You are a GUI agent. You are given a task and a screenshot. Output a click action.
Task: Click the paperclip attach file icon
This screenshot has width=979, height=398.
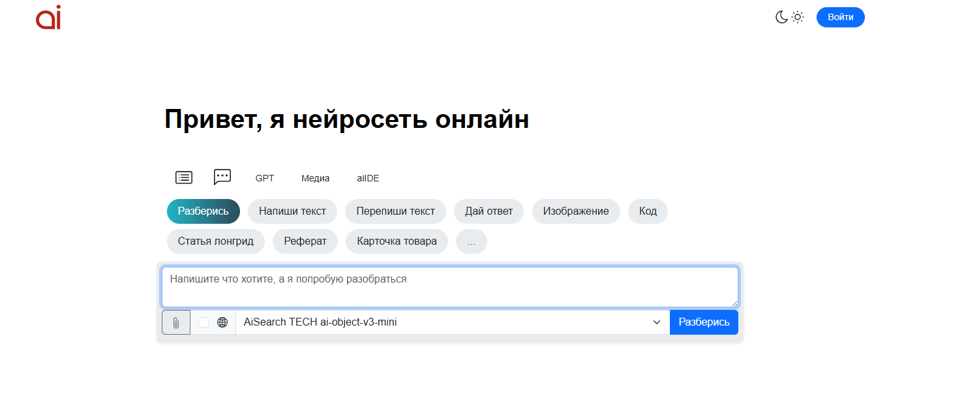point(176,322)
